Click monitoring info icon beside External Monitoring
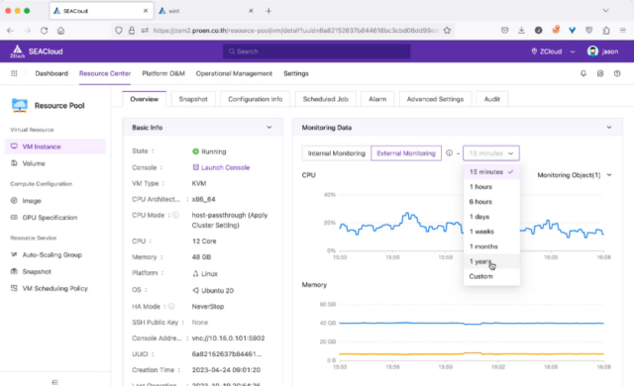The image size is (634, 386). [x=449, y=153]
